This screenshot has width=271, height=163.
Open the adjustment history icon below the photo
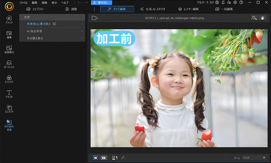click(114, 158)
